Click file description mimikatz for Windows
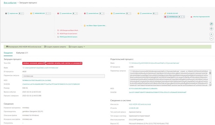 30,115
